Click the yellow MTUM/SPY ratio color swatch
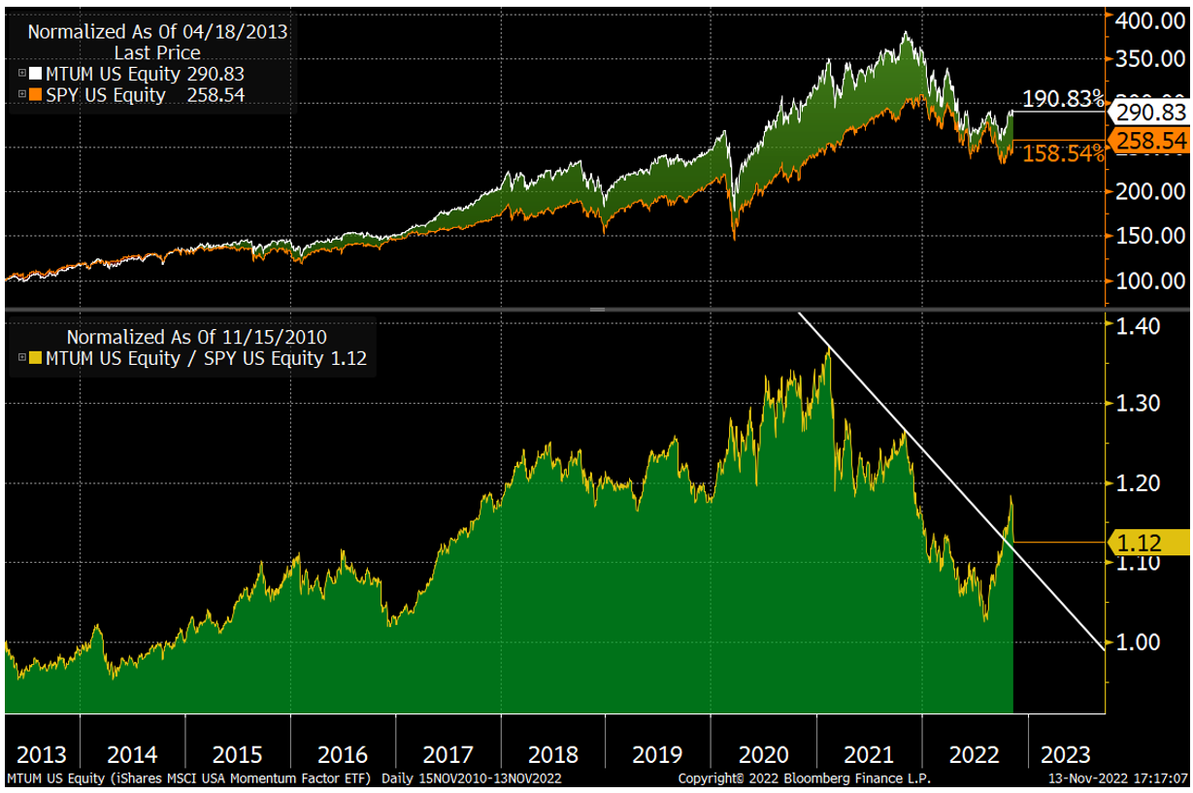The width and height of the screenshot is (1193, 793). pos(33,358)
